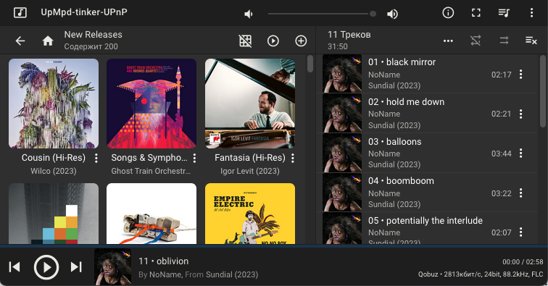The width and height of the screenshot is (548, 286).
Task: Click the 11 · oblivion track title
Action: coord(164,261)
